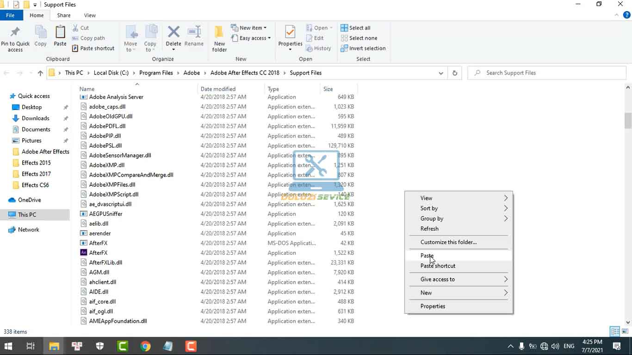Click the Pin to Quick access icon
The width and height of the screenshot is (632, 355).
coord(15,33)
